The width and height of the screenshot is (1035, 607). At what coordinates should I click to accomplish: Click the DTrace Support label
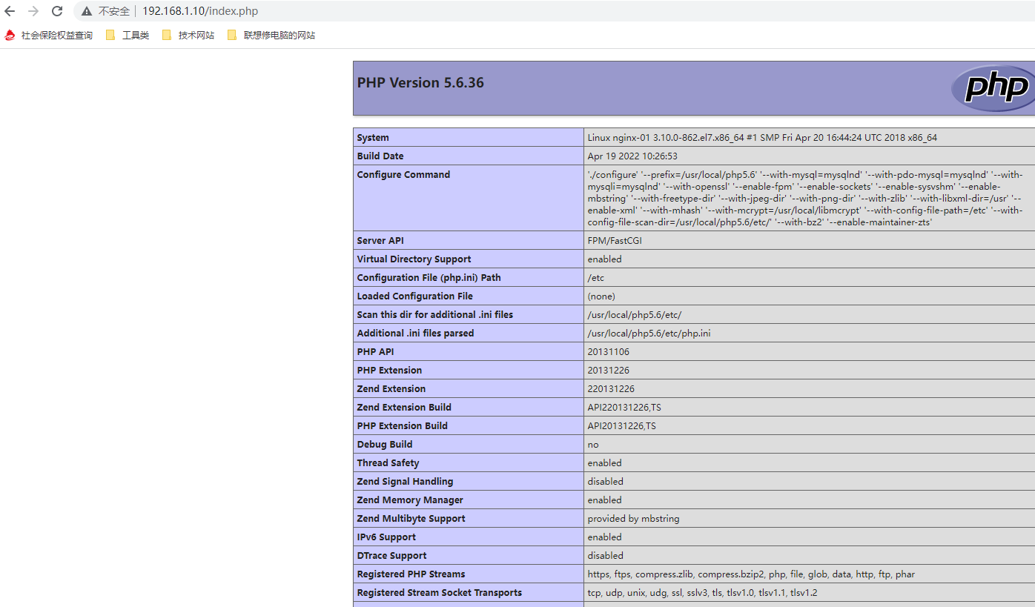(x=391, y=556)
